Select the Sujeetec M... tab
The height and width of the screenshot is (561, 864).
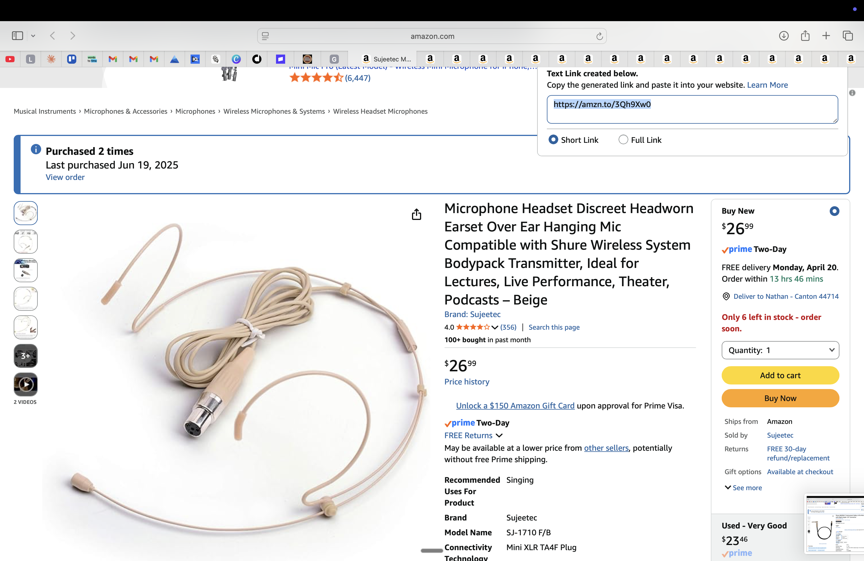click(382, 59)
